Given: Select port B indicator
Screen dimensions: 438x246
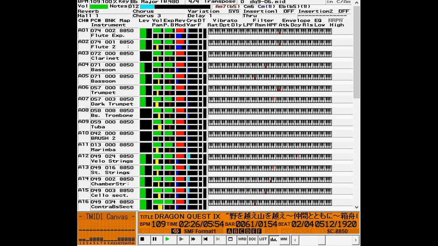Looking at the screenshot, I should click(235, 231).
